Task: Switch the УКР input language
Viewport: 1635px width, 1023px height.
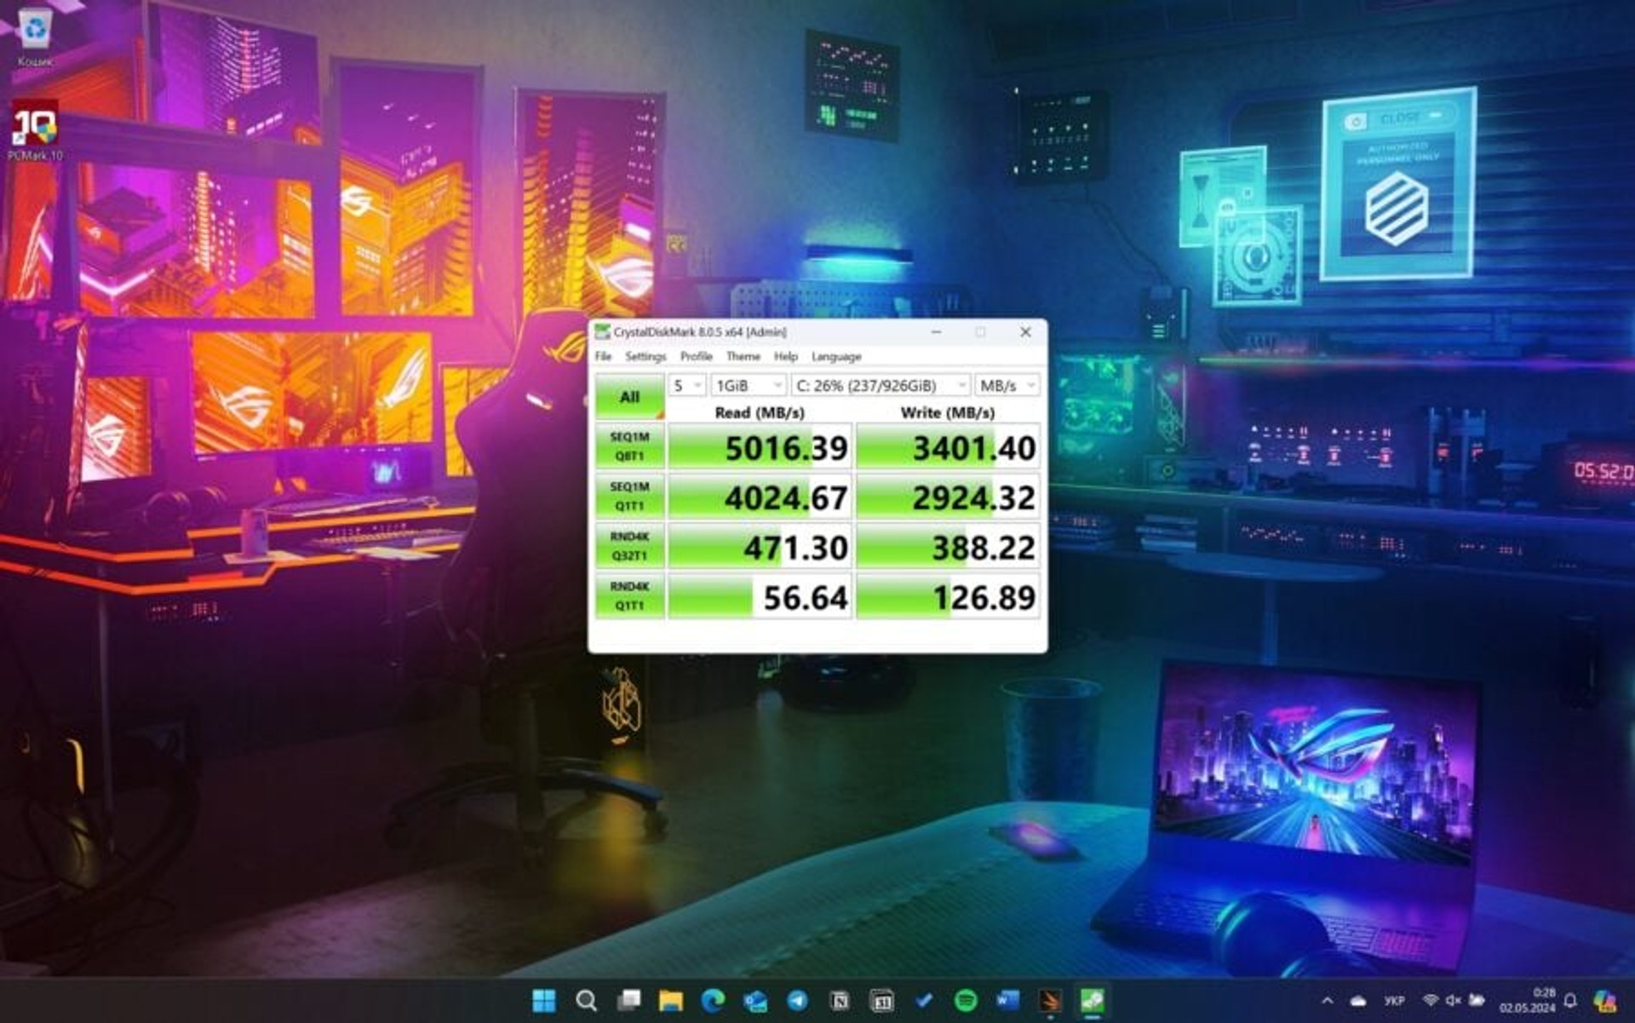Action: 1394,1001
